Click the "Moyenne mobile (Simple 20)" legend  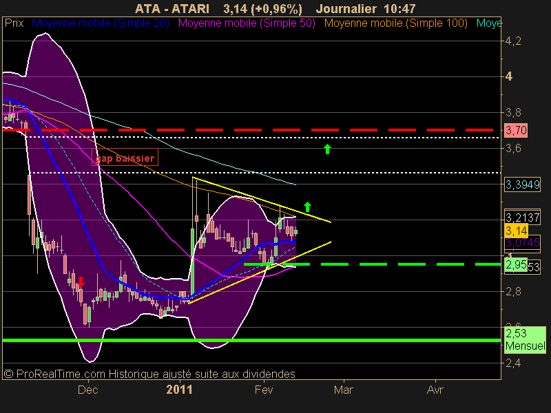(x=101, y=23)
